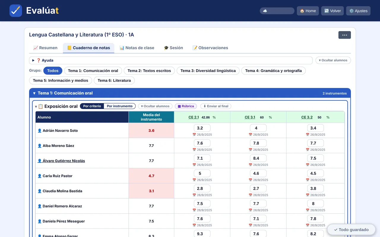The width and height of the screenshot is (380, 237).
Task: Expand the Ayuda help section
Action: pos(171,60)
